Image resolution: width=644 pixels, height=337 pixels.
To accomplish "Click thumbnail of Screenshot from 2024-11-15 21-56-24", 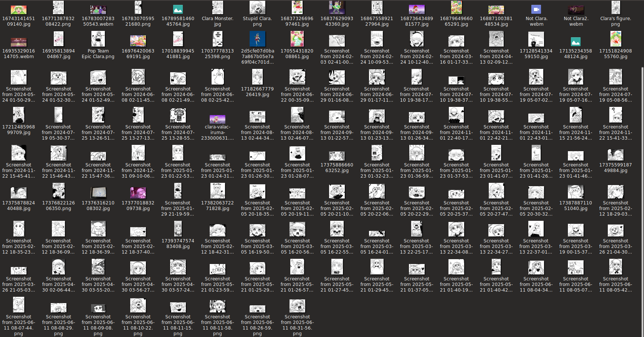I will [x=576, y=115].
